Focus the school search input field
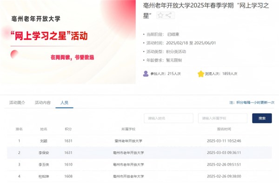 pos(223,118)
